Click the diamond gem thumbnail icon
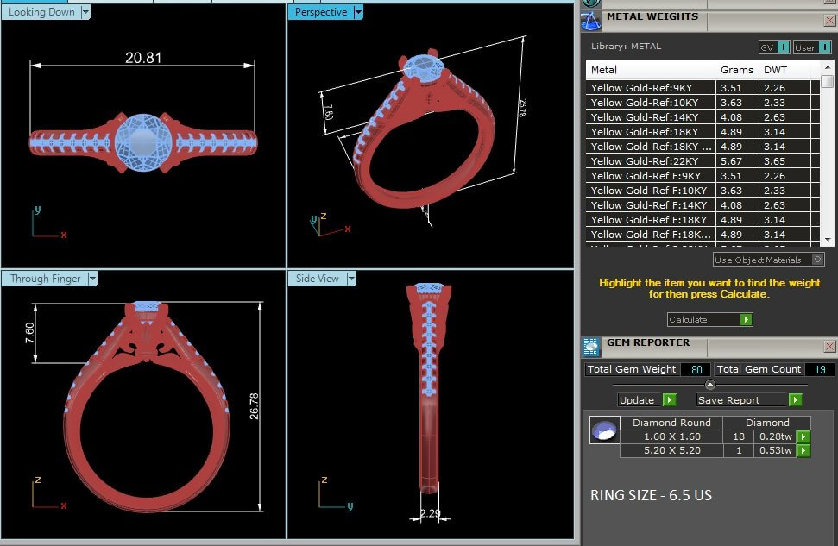The image size is (838, 546). click(x=604, y=430)
